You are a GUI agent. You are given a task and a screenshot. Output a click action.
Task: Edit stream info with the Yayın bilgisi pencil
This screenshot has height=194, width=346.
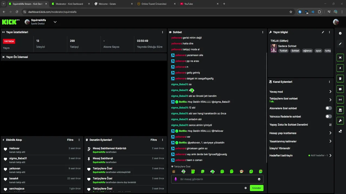point(323,32)
